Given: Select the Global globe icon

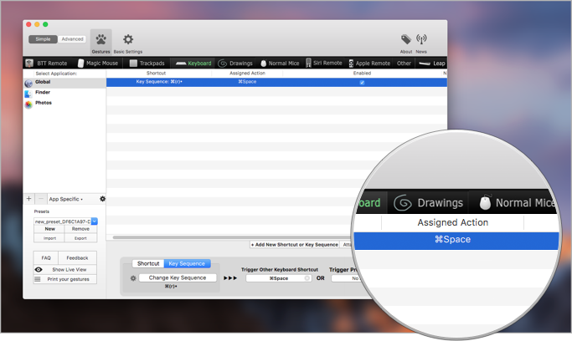Looking at the screenshot, I should tap(28, 84).
